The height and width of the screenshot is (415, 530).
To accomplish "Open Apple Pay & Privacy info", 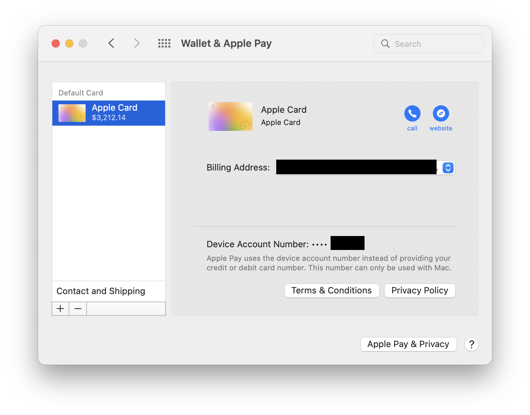I will coord(408,344).
